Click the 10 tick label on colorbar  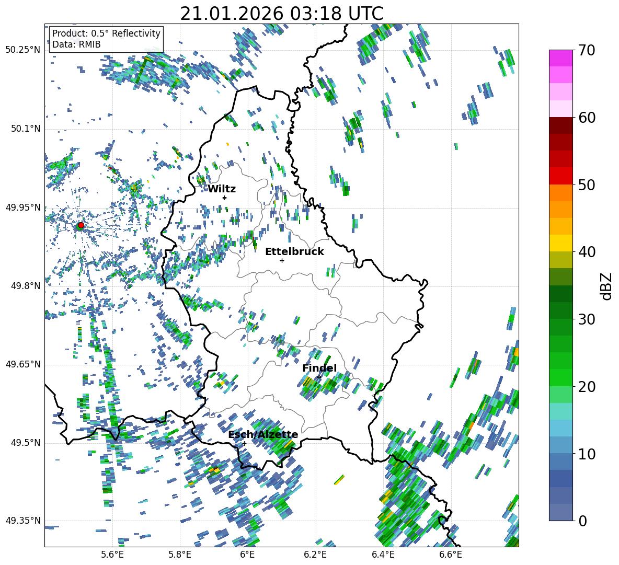tap(586, 454)
